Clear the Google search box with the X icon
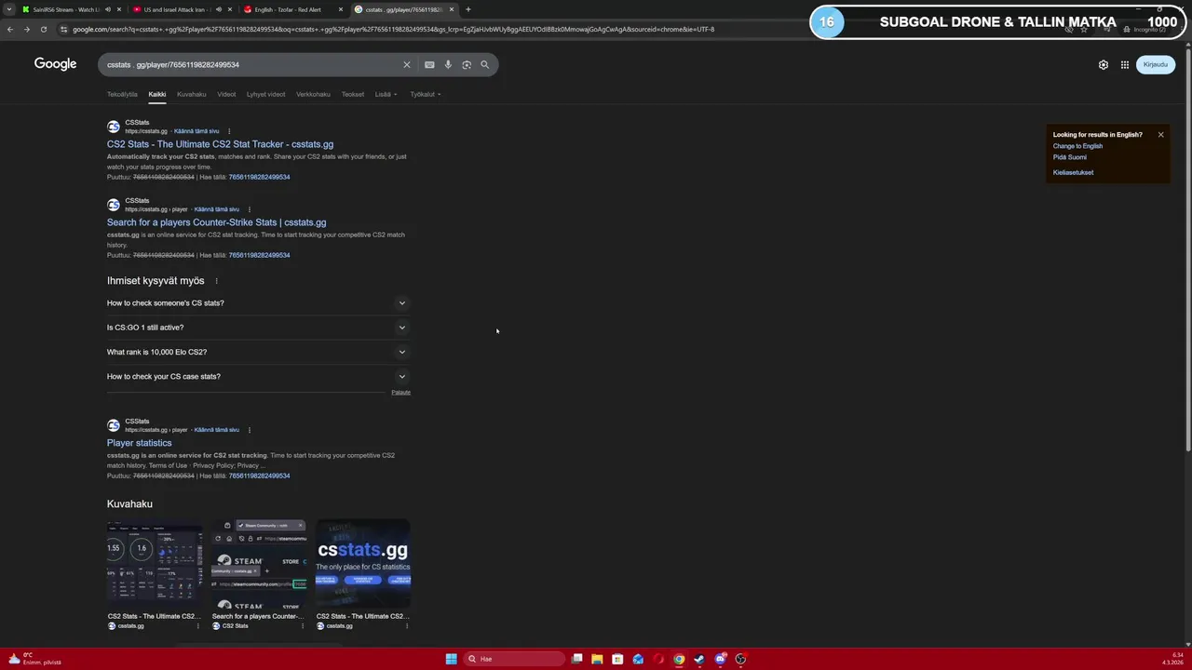Image resolution: width=1192 pixels, height=670 pixels. click(x=406, y=64)
